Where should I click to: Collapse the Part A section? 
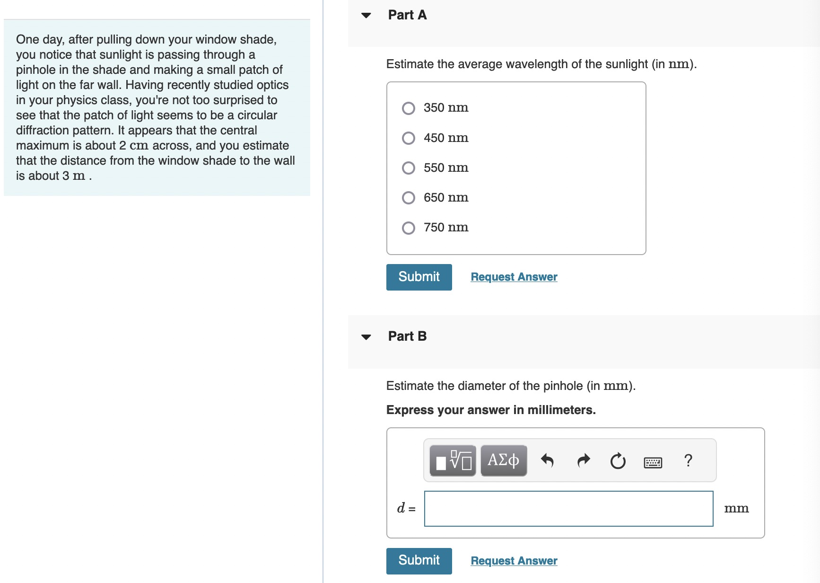click(366, 15)
